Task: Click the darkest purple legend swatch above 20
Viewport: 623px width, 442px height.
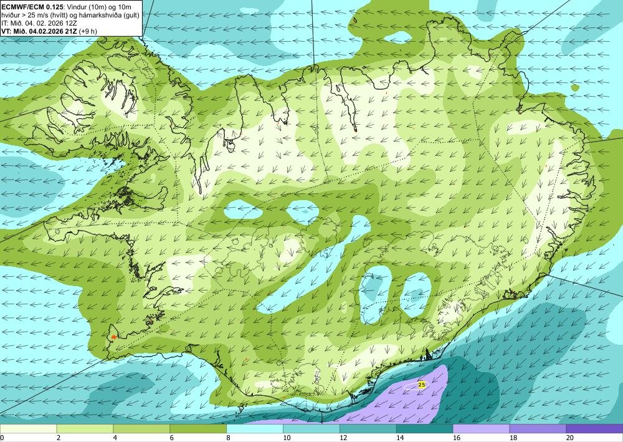Action: (594, 428)
